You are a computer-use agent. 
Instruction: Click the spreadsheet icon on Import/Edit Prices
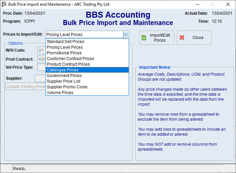(144, 38)
